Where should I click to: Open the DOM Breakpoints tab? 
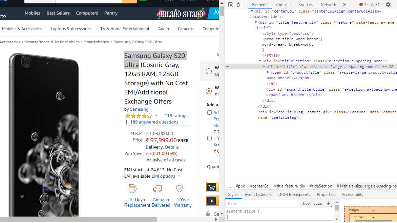coord(294,195)
